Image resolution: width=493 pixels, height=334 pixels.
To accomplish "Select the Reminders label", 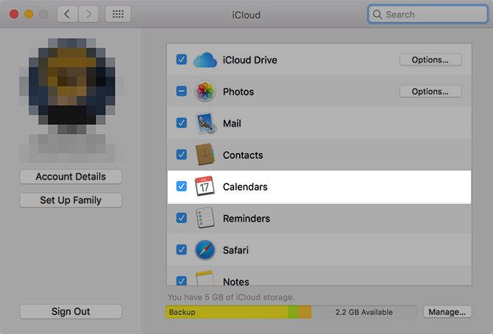I will pyautogui.click(x=246, y=218).
